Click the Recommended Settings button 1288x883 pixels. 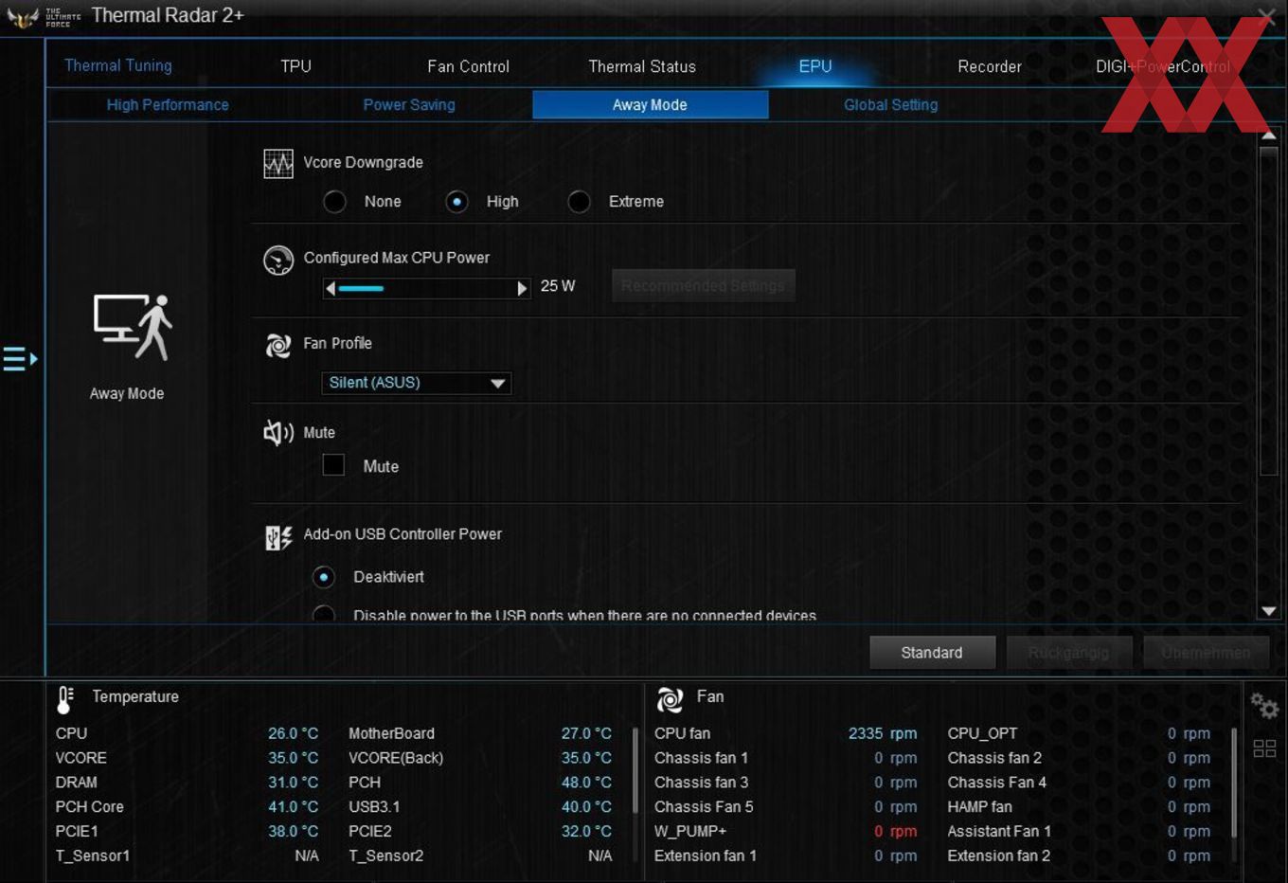pos(703,285)
